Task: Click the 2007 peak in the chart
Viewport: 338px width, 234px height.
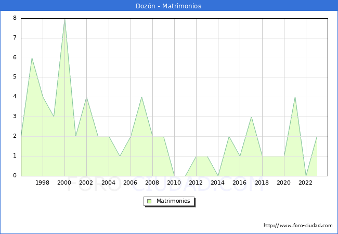Action: pos(141,97)
